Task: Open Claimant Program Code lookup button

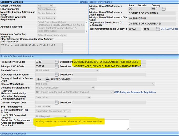Action: pos(57,102)
